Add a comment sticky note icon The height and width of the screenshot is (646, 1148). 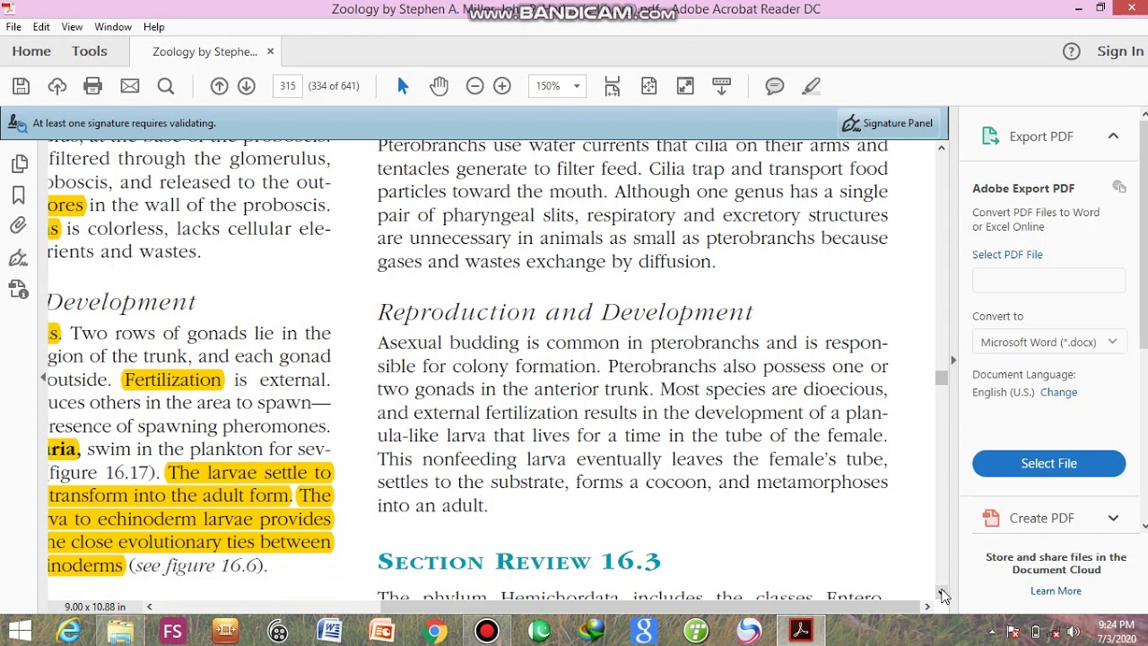coord(775,86)
